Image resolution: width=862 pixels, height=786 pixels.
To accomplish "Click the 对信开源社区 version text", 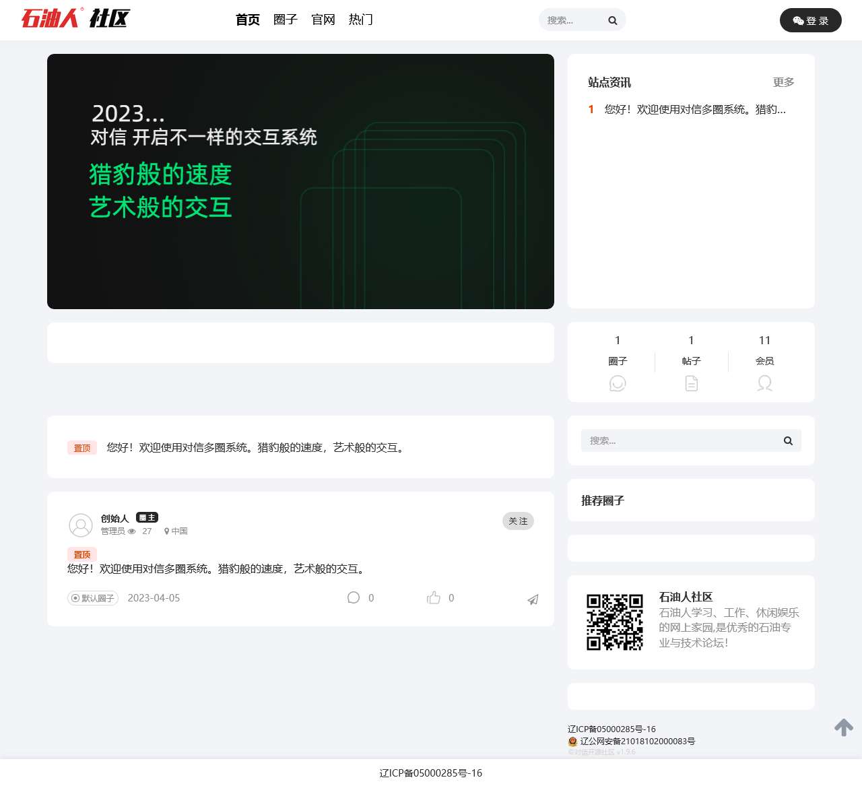I will pyautogui.click(x=602, y=752).
